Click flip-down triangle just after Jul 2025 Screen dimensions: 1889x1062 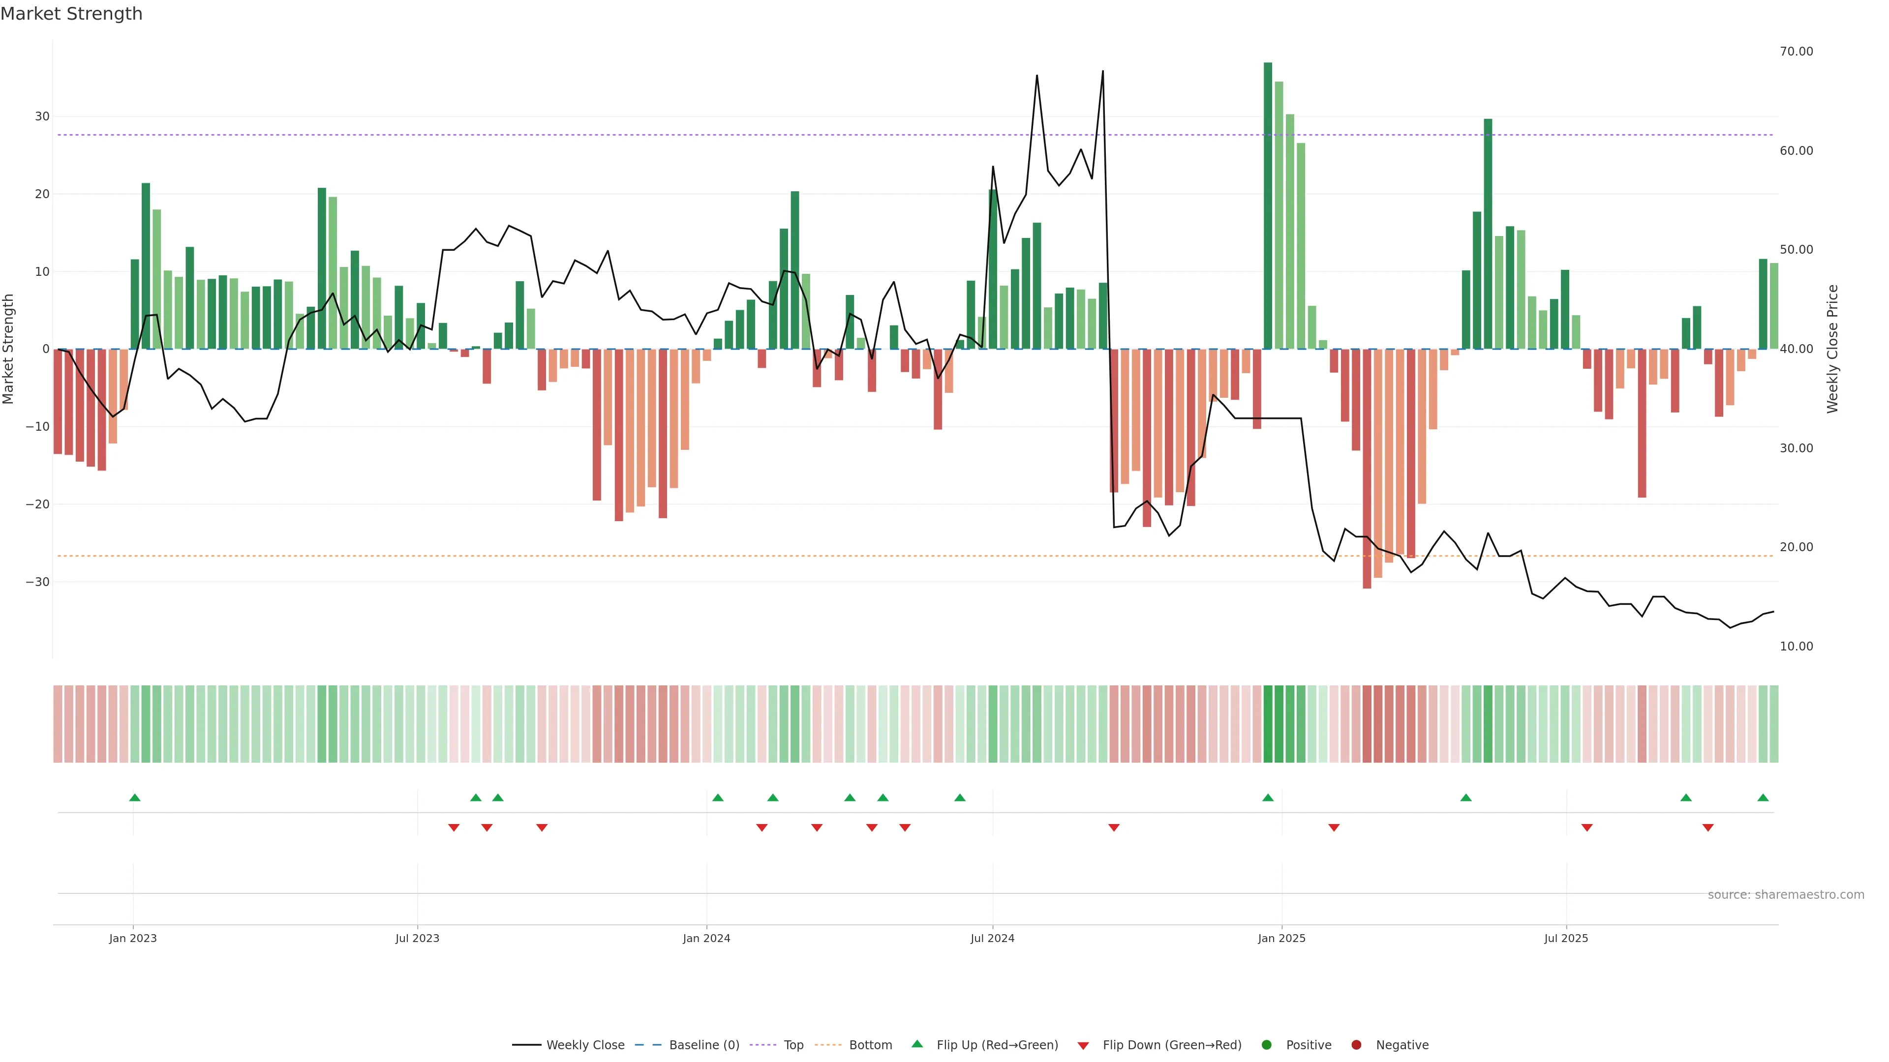(1587, 827)
